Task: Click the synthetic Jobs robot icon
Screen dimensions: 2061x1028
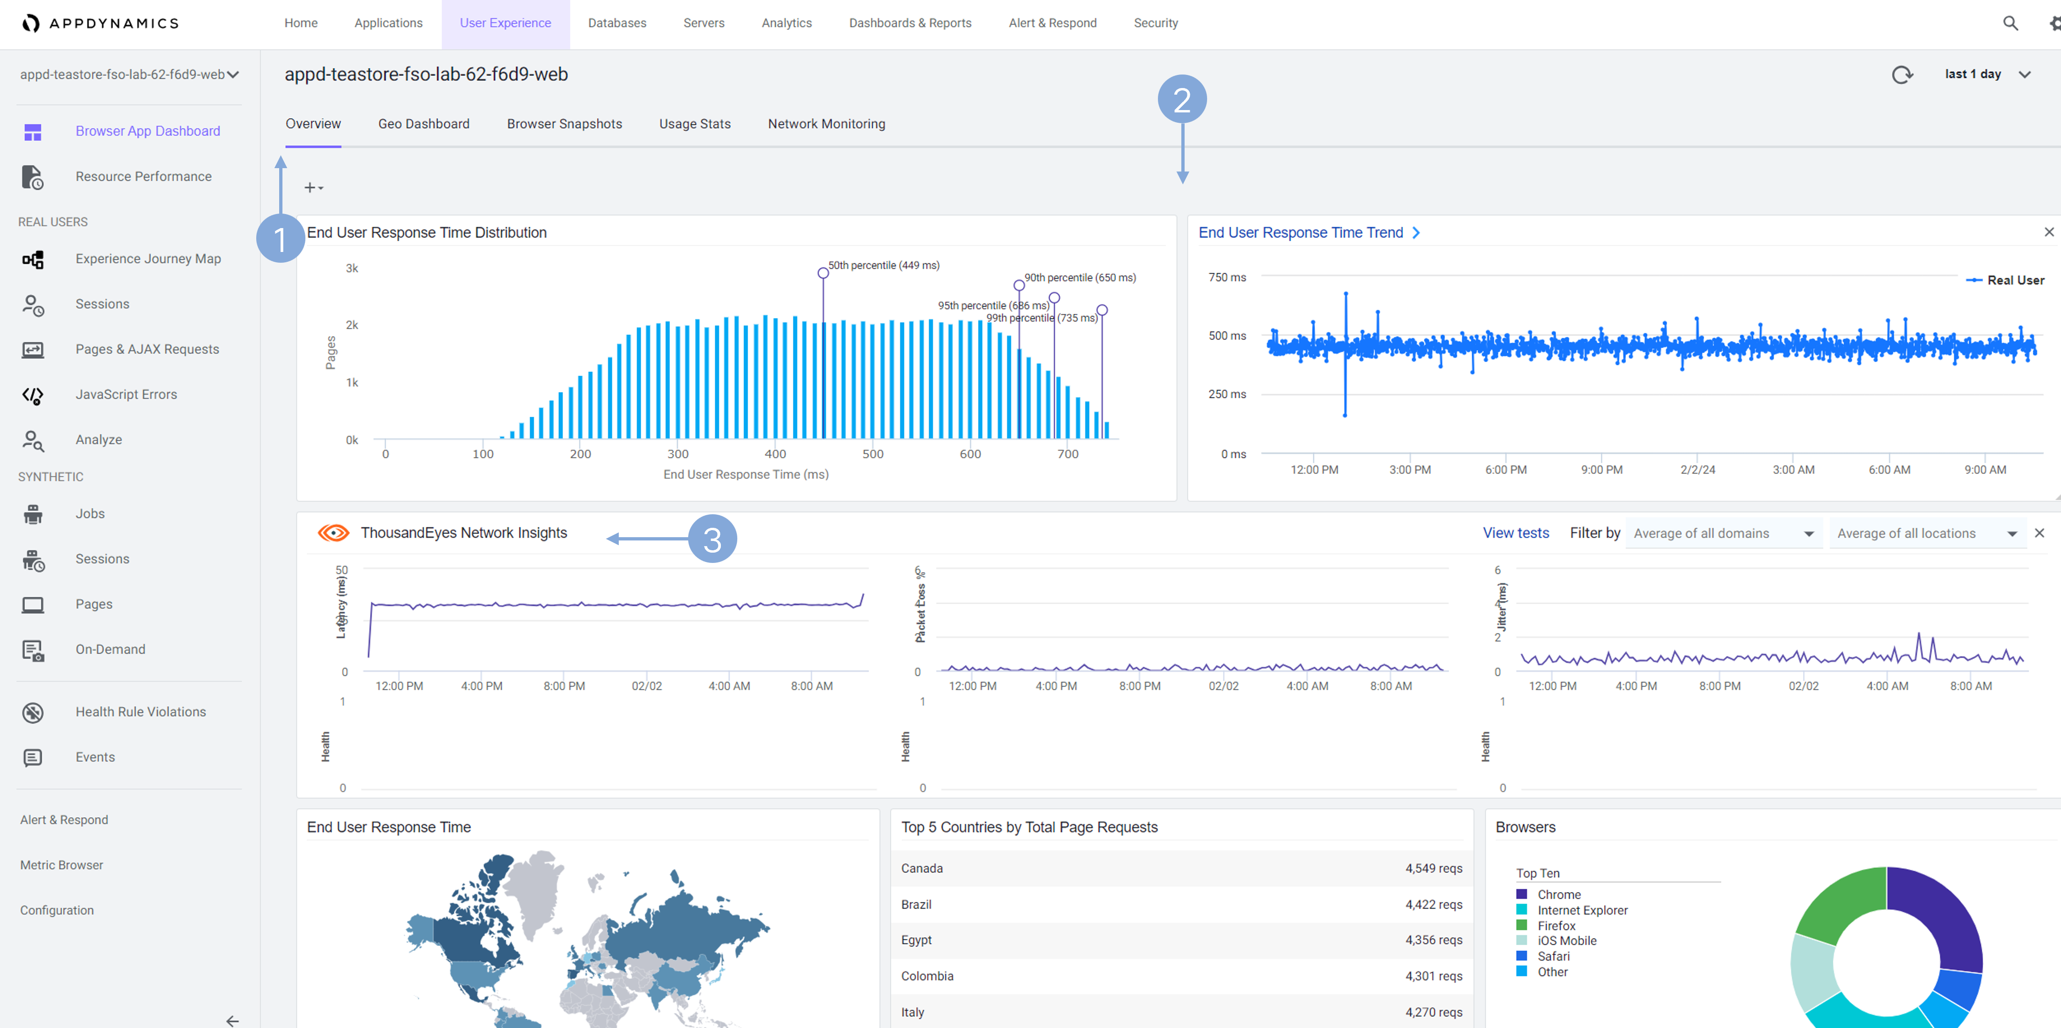Action: (x=33, y=514)
